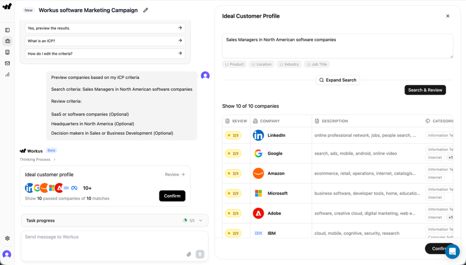This screenshot has height=265, width=466.
Task: Close the Ideal Customer Profile panel
Action: [x=447, y=16]
